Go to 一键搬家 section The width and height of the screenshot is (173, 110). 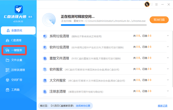(14, 50)
